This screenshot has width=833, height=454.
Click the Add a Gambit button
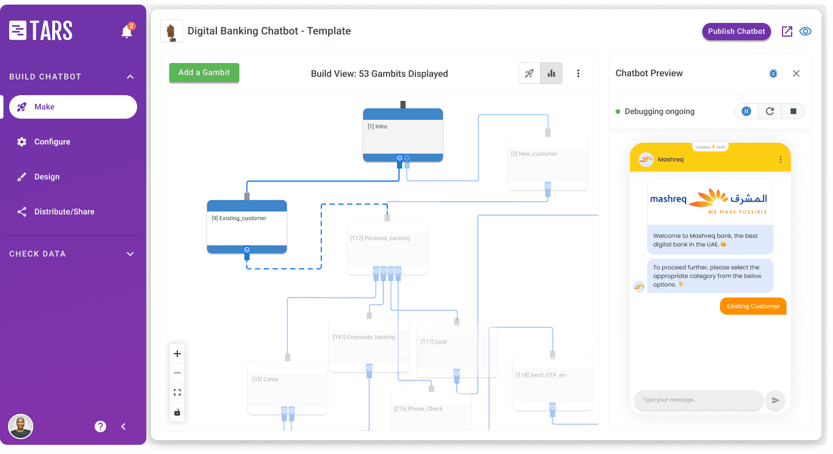[204, 73]
